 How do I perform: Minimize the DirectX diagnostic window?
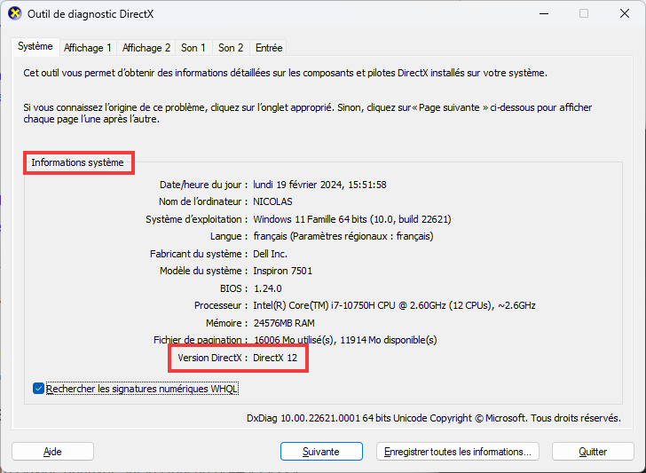click(x=544, y=13)
